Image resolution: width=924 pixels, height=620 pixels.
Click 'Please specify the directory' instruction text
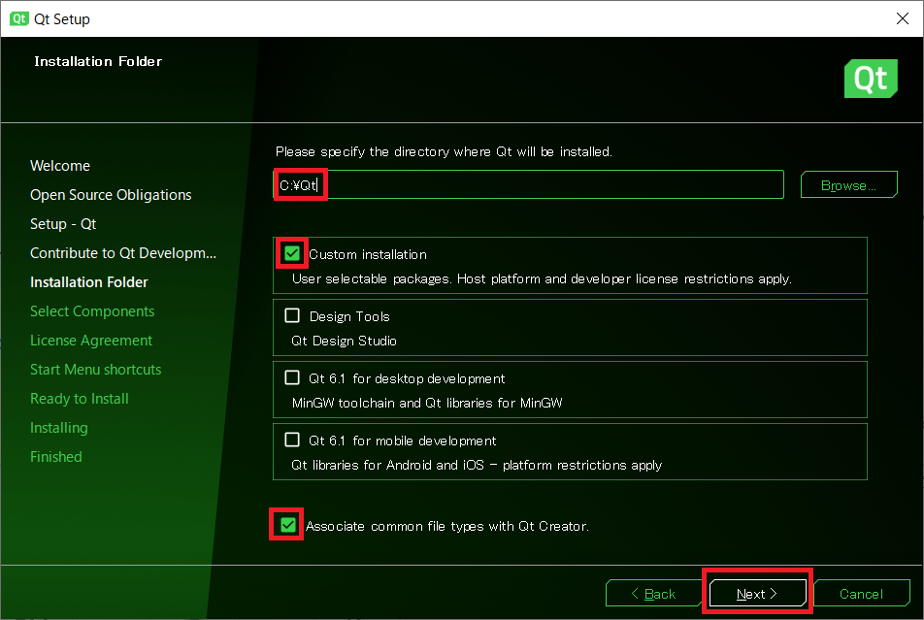tap(444, 151)
